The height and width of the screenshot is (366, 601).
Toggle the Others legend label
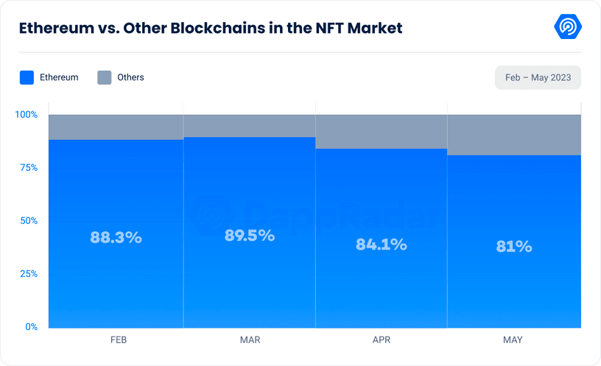[x=130, y=77]
